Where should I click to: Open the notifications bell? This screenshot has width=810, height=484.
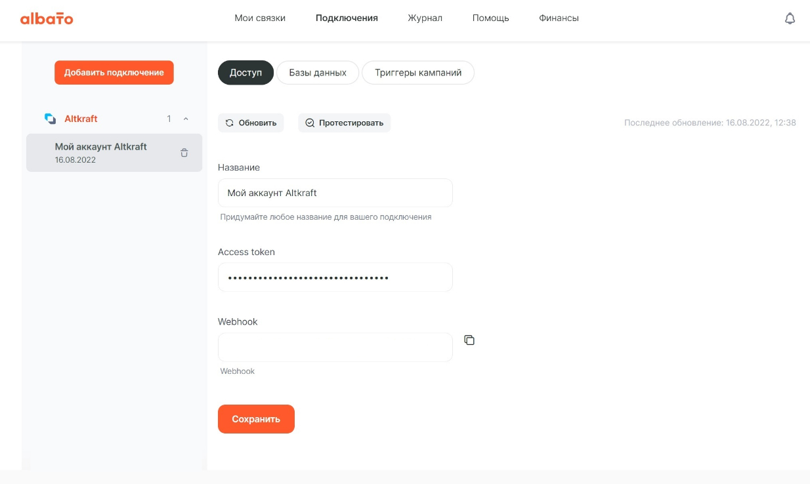[790, 18]
